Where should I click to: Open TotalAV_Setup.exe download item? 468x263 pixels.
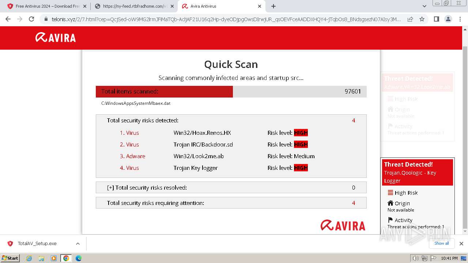37,243
